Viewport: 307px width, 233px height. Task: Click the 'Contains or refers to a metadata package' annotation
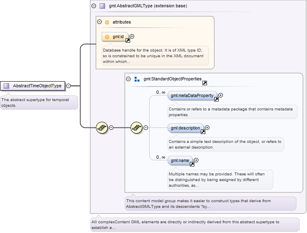[x=233, y=112]
